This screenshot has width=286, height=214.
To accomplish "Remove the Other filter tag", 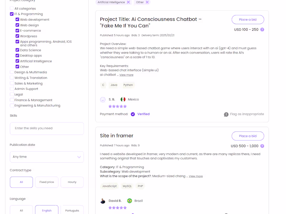I will tap(147, 2).
